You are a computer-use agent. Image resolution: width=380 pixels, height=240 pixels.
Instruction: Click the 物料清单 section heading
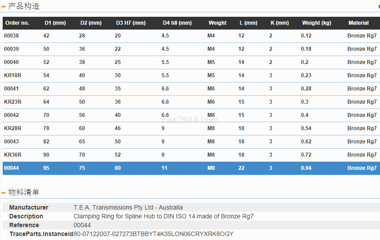tap(24, 192)
